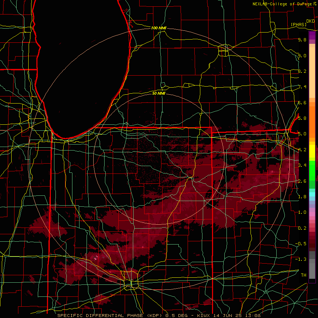The height and width of the screenshot is (318, 318).
Task: Click the 0.2 scale value
Action: coord(302,228)
